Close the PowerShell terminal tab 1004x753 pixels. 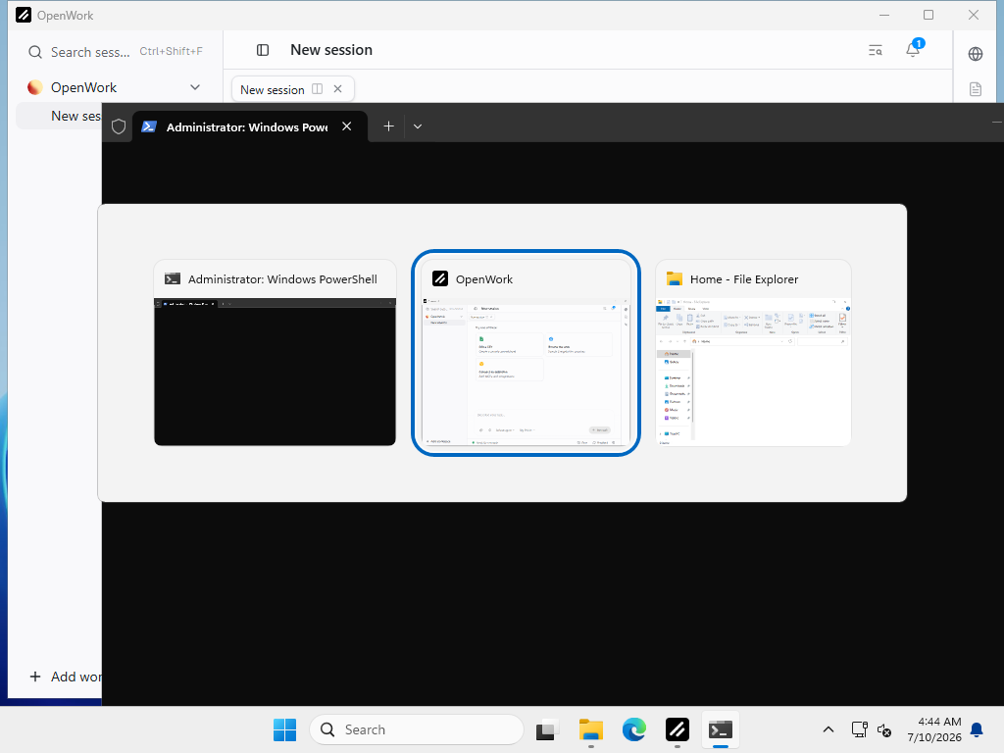tap(347, 126)
